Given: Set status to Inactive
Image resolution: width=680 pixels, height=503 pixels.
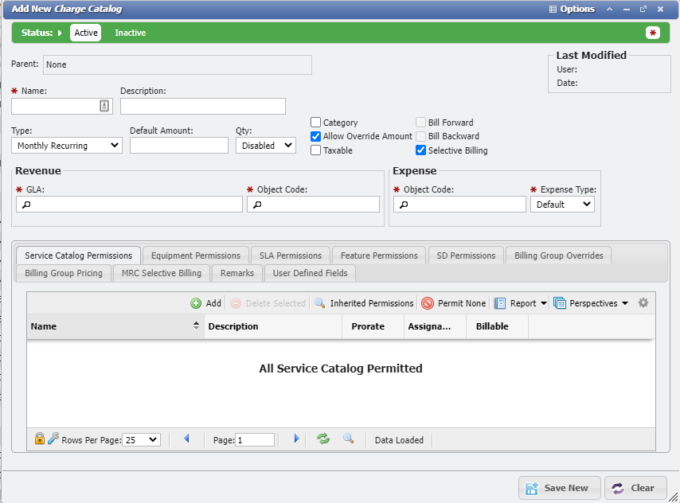Looking at the screenshot, I should coord(130,33).
